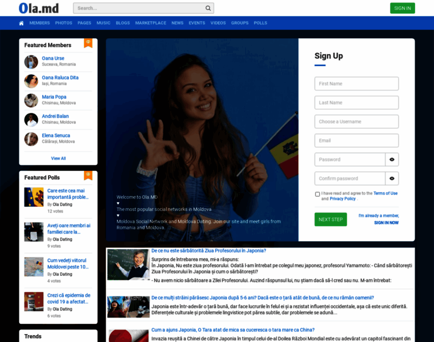Open the Videos menu item

click(218, 23)
